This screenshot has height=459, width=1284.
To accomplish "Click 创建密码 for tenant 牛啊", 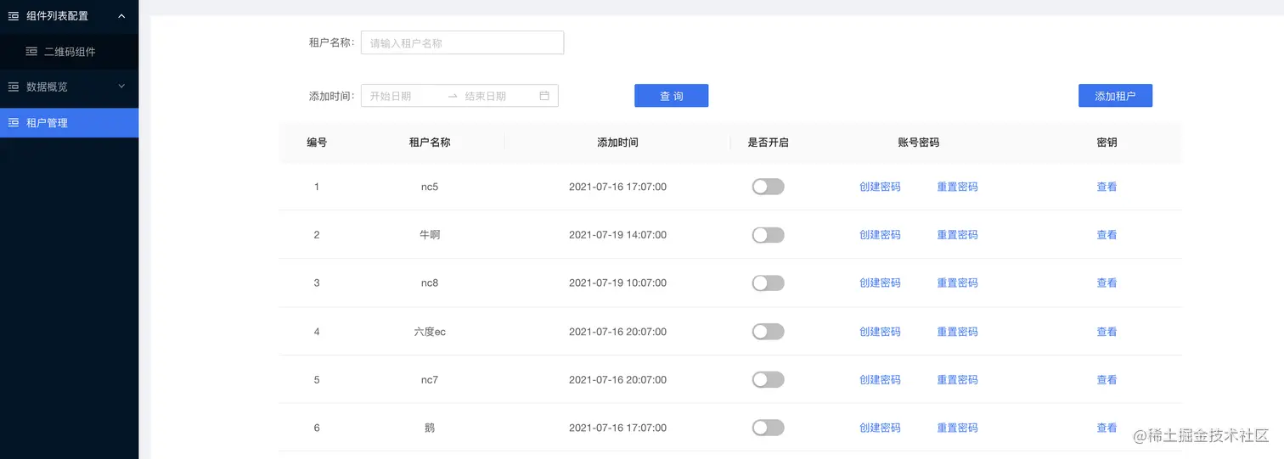I will click(880, 235).
